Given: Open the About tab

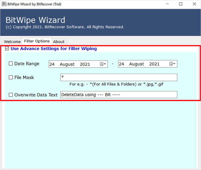Looking at the screenshot, I should [59, 42].
